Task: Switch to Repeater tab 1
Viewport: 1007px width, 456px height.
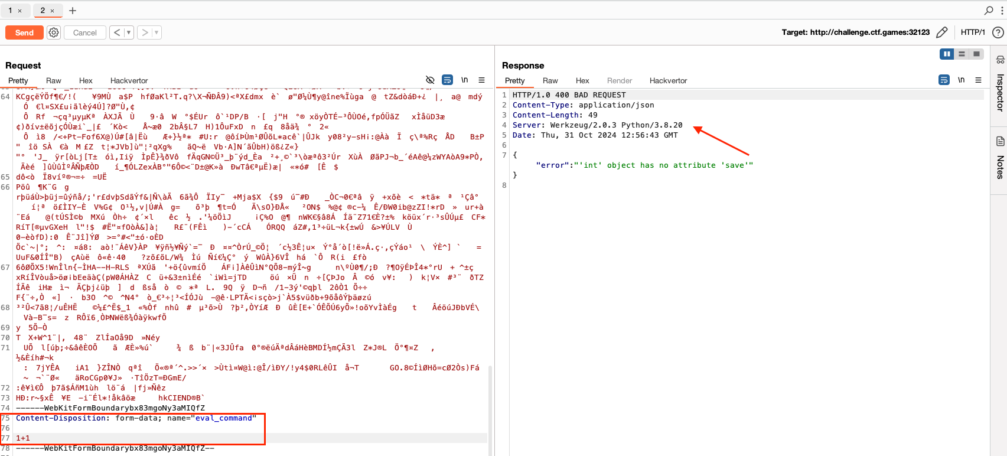Action: point(10,10)
